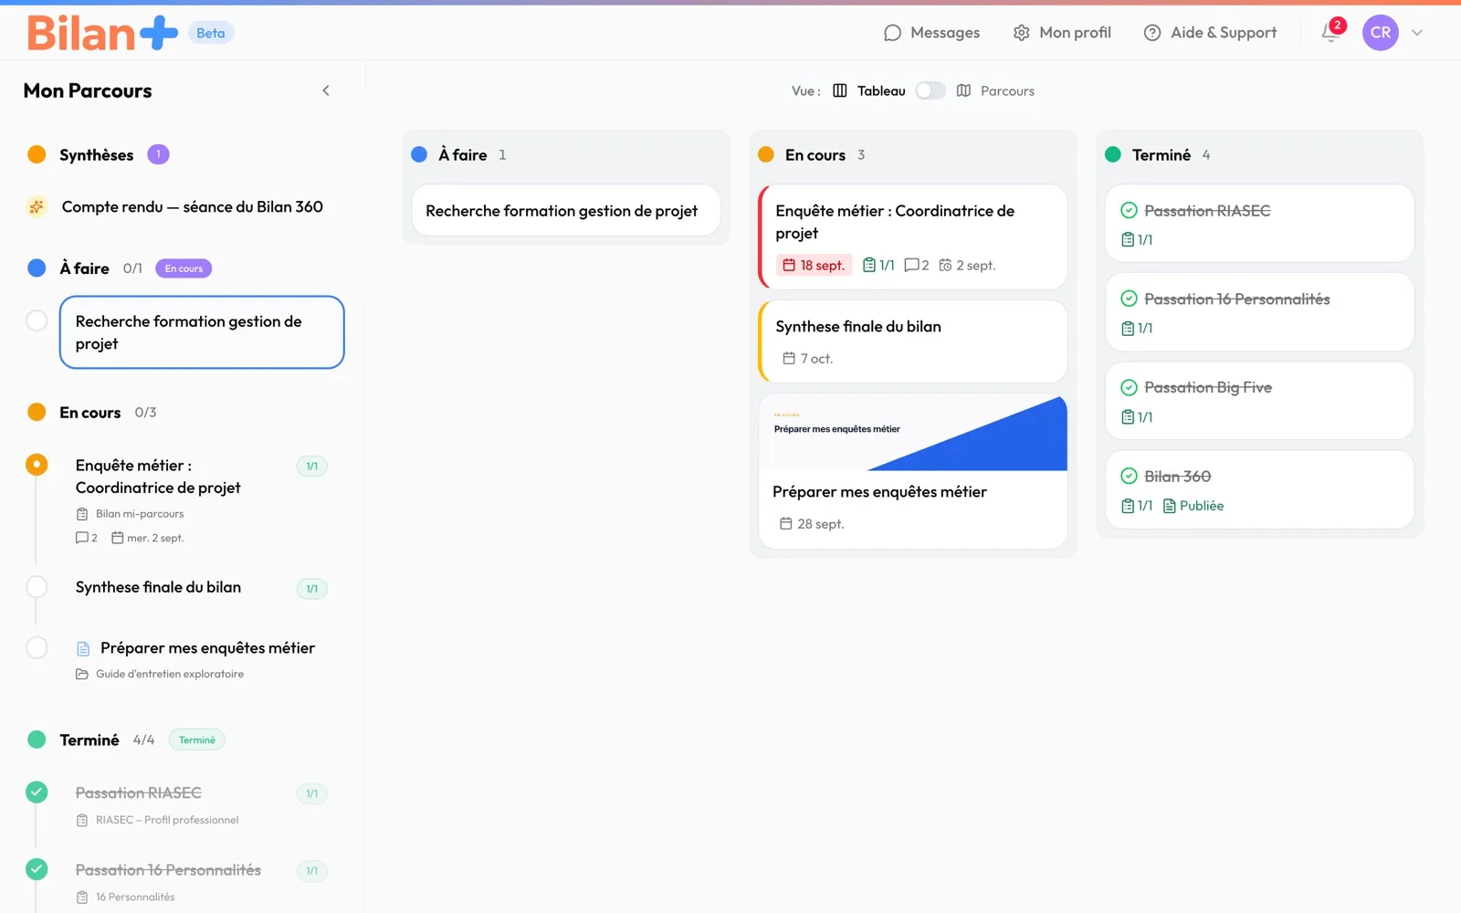Open the Préparer mes enquêtes métier thumbnail image
This screenshot has height=913, width=1461.
(913, 433)
